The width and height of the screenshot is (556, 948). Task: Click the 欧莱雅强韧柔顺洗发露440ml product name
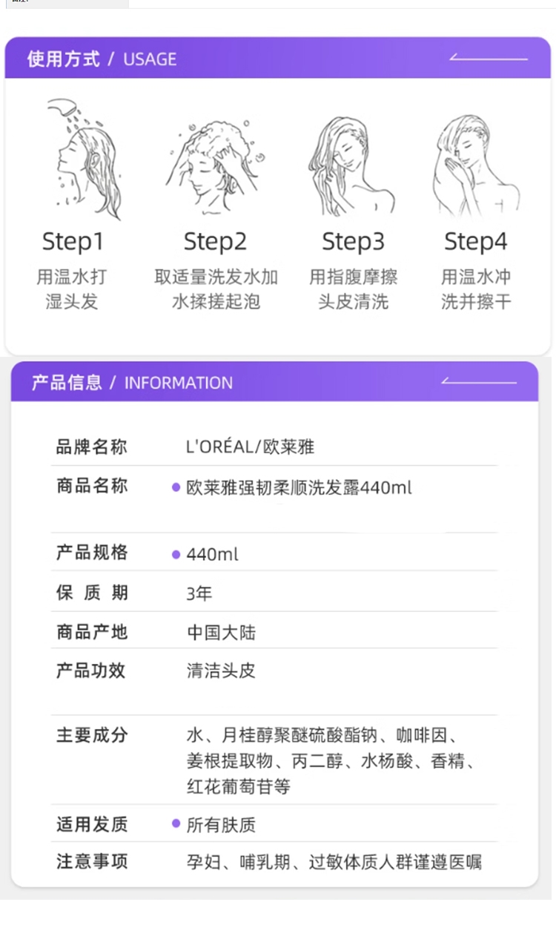[299, 488]
